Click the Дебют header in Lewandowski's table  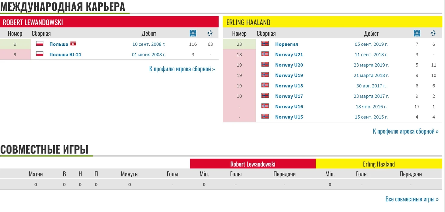[x=149, y=33]
